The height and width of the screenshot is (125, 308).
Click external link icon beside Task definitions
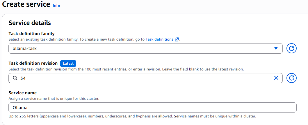point(177,39)
